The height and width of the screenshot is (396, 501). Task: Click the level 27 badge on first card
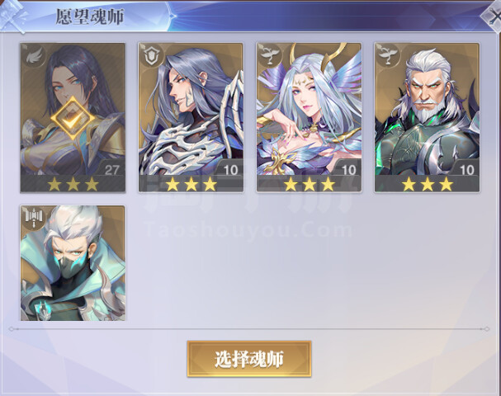click(111, 170)
